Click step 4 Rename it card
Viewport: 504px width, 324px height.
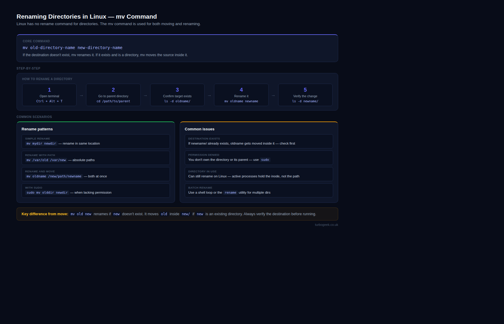pyautogui.click(x=241, y=95)
